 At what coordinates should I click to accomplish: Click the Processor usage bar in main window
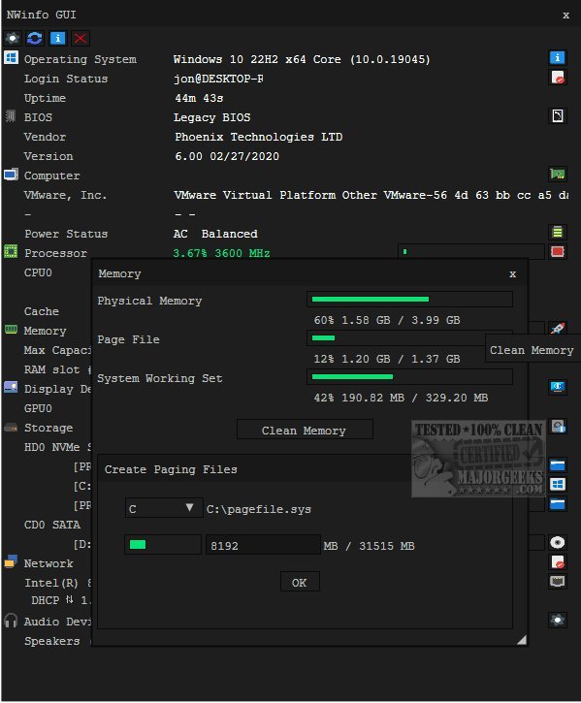click(x=471, y=251)
